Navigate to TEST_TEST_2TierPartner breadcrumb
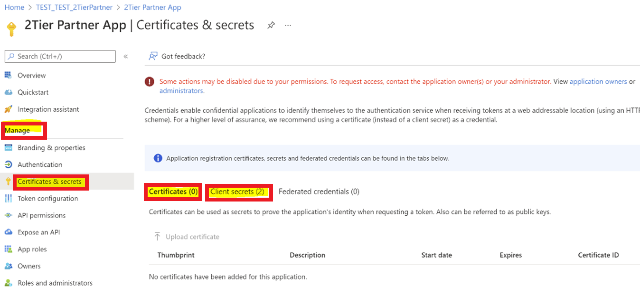This screenshot has width=640, height=288. tap(74, 8)
